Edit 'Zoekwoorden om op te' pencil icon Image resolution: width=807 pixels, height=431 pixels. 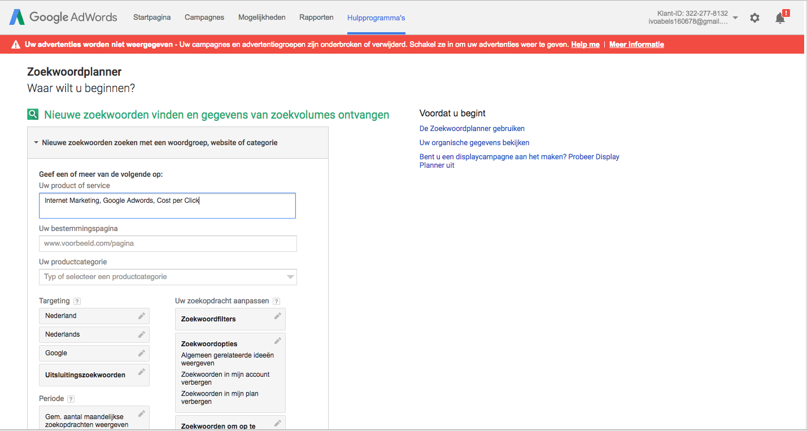[x=278, y=423]
